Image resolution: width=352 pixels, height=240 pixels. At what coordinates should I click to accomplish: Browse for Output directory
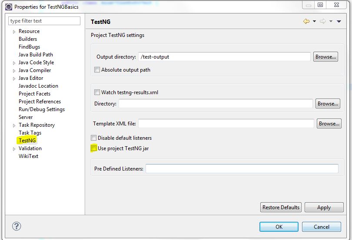pyautogui.click(x=325, y=57)
